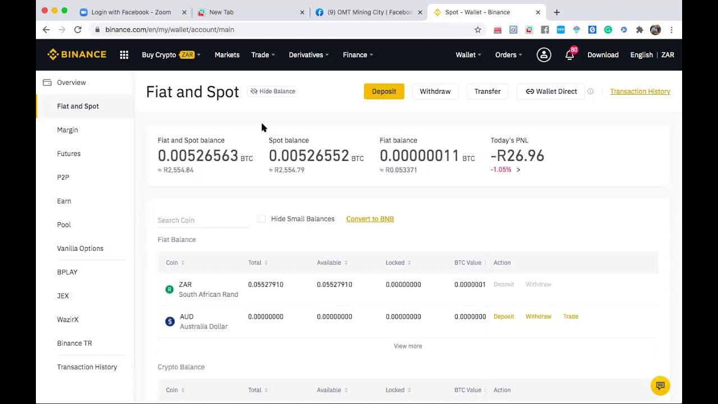Click the Binance logo
Screen dimensions: 718x404
point(77,54)
